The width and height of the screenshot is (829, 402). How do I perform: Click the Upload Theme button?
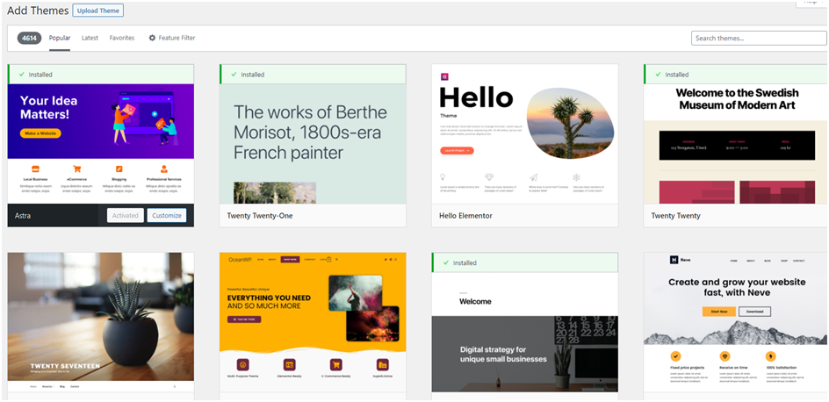pyautogui.click(x=97, y=11)
